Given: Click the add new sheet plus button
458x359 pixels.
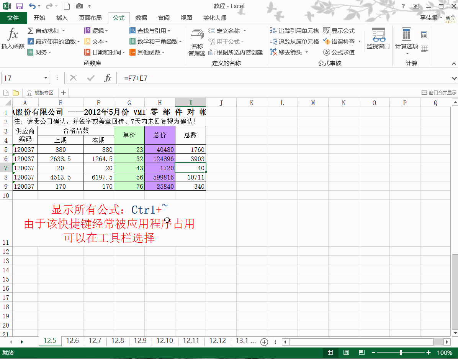Looking at the screenshot, I should tap(264, 342).
